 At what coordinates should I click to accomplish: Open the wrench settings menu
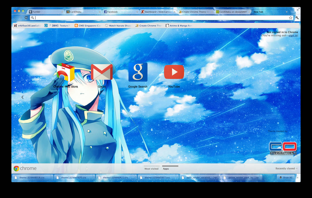click(297, 18)
